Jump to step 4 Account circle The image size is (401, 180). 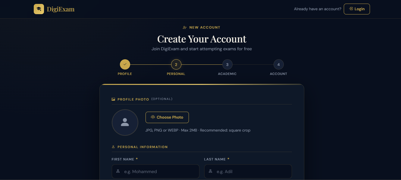[x=278, y=64]
